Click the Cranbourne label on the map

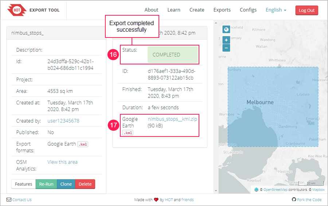[x=295, y=143]
